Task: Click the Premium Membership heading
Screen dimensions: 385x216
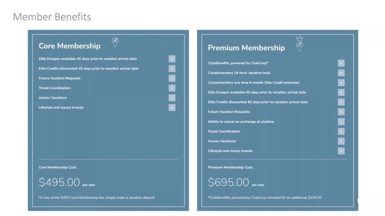Action: pyautogui.click(x=246, y=48)
